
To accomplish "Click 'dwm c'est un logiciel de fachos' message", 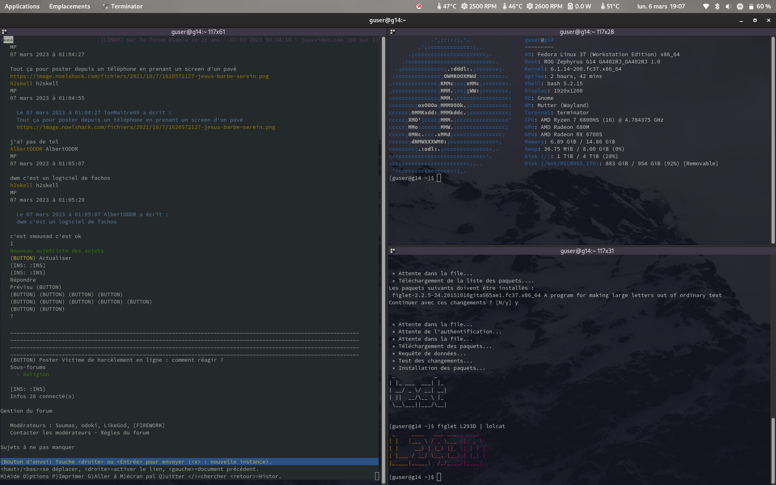I will pyautogui.click(x=60, y=178).
